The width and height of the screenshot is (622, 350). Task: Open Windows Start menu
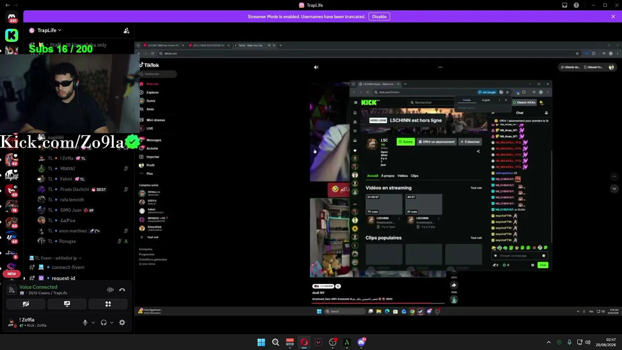[x=261, y=342]
